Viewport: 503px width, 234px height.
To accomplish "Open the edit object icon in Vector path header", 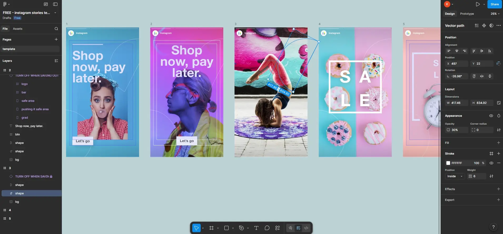I will (x=477, y=26).
